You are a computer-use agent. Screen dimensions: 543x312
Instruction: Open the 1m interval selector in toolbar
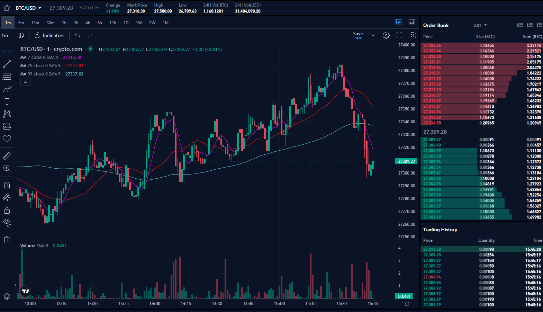point(5,35)
